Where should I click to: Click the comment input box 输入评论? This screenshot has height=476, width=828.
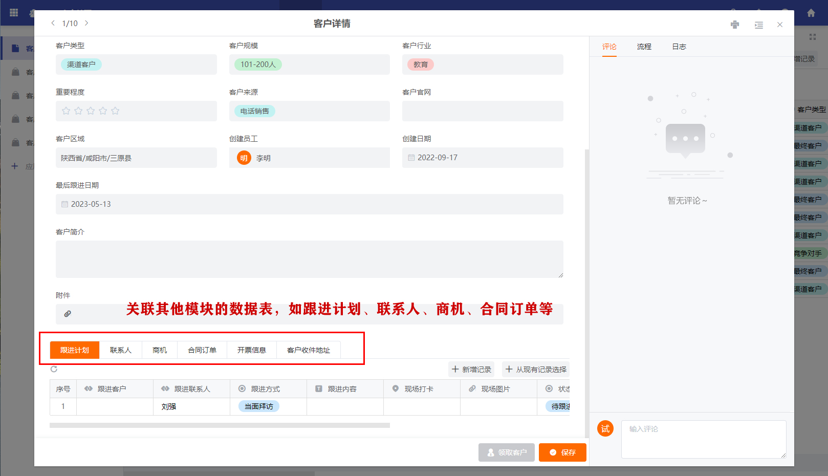(x=703, y=439)
